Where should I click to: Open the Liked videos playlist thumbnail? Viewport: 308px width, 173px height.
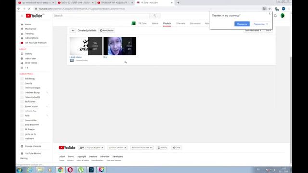tap(86, 46)
